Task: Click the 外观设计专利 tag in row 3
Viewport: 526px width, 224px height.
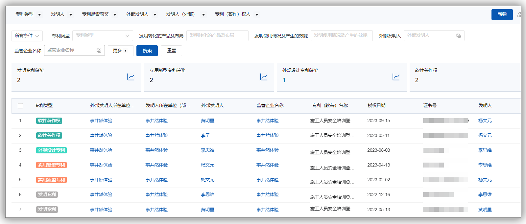Action: point(52,150)
